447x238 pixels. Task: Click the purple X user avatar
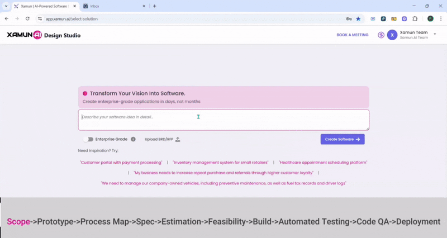pos(392,35)
